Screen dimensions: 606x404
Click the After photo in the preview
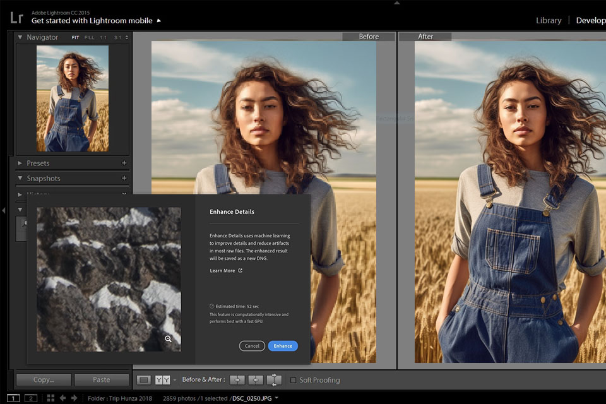pyautogui.click(x=510, y=202)
